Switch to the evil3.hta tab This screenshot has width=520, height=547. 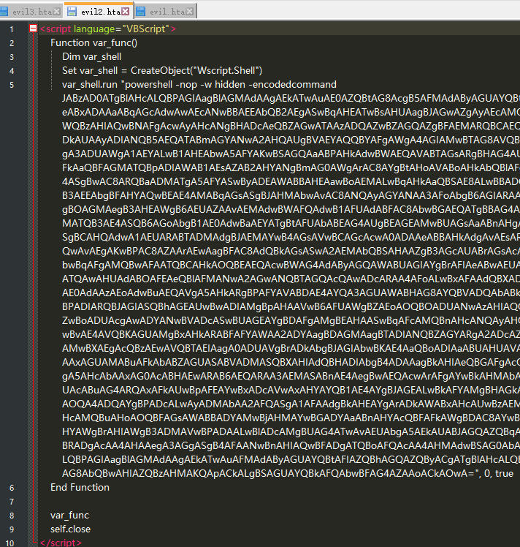31,12
